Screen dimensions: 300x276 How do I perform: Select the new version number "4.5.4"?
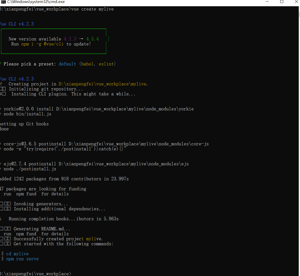click(x=92, y=39)
